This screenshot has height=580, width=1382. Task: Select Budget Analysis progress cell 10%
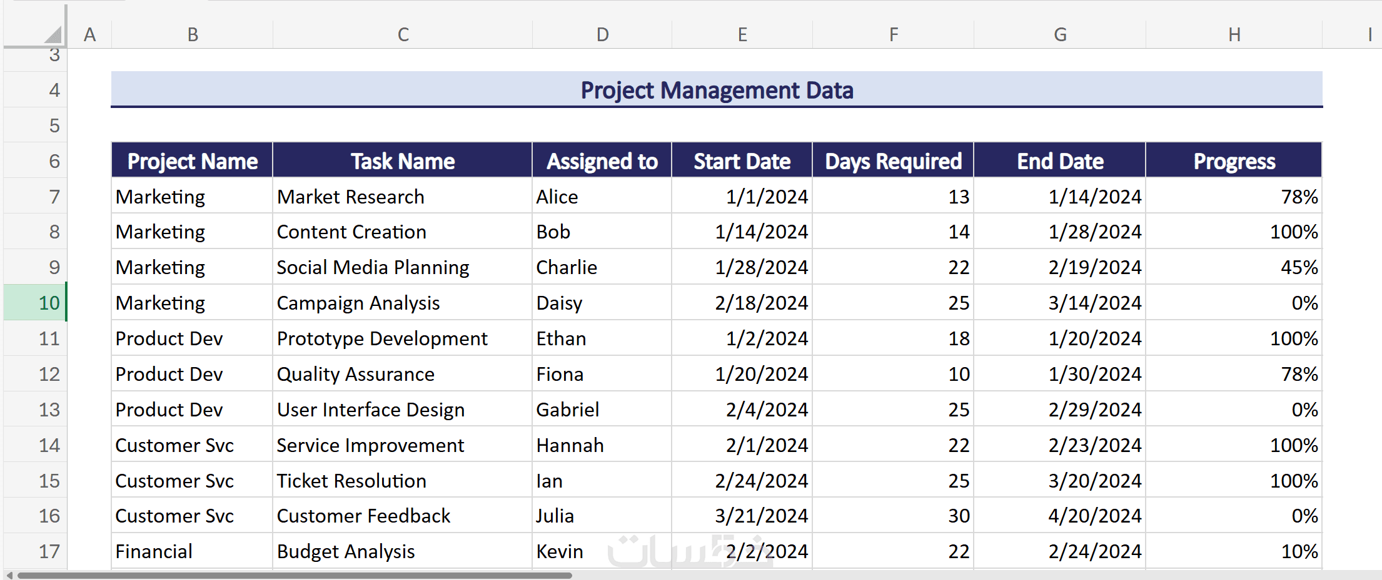click(1234, 551)
